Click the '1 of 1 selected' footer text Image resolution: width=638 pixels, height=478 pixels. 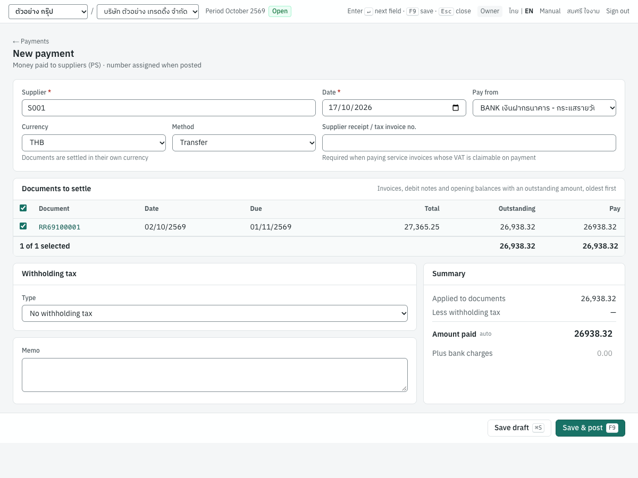(x=45, y=246)
